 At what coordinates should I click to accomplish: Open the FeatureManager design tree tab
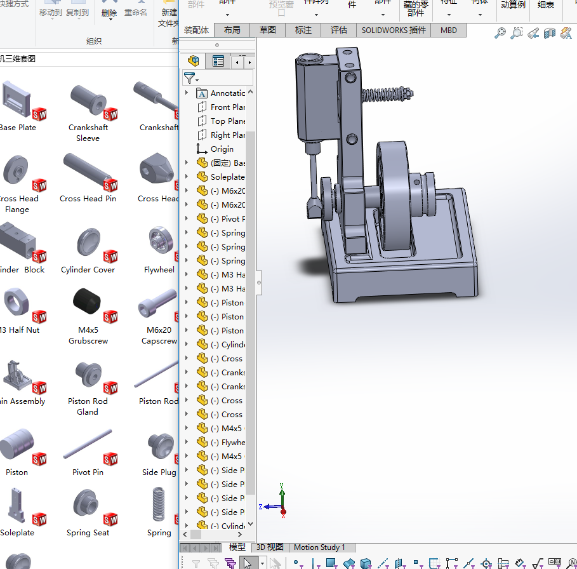[194, 61]
